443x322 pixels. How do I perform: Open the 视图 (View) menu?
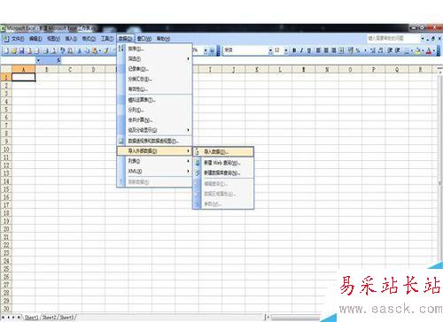(53, 39)
